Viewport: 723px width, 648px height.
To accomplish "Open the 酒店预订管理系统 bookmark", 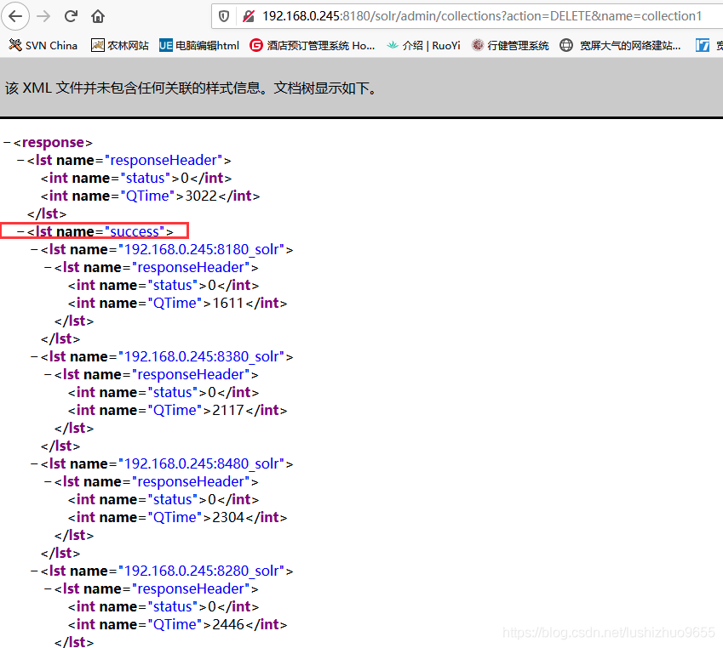I will (x=312, y=45).
